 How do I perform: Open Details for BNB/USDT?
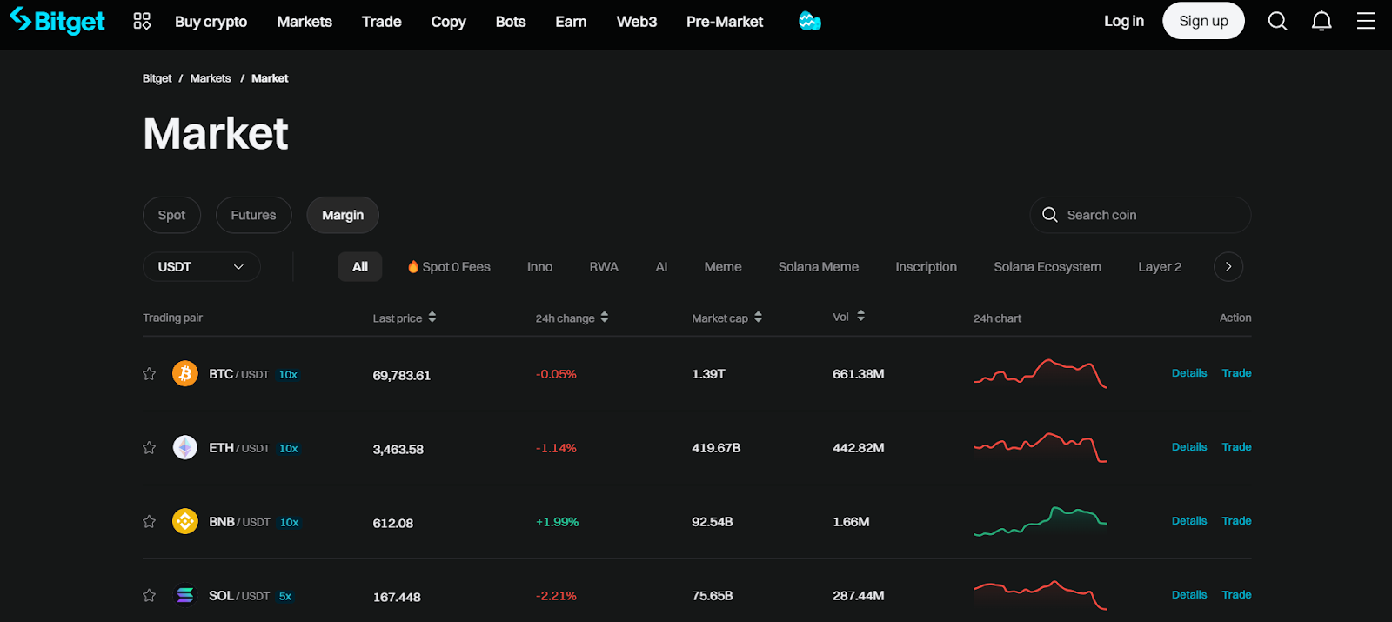pyautogui.click(x=1189, y=521)
